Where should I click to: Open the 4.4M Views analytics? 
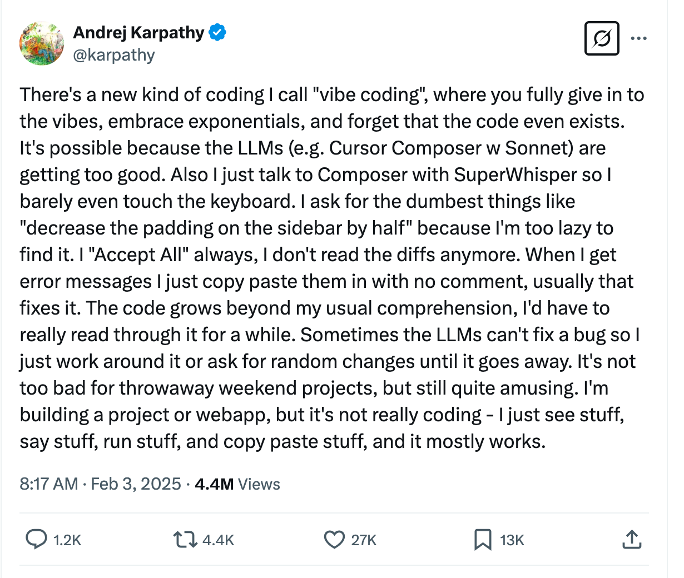(237, 484)
